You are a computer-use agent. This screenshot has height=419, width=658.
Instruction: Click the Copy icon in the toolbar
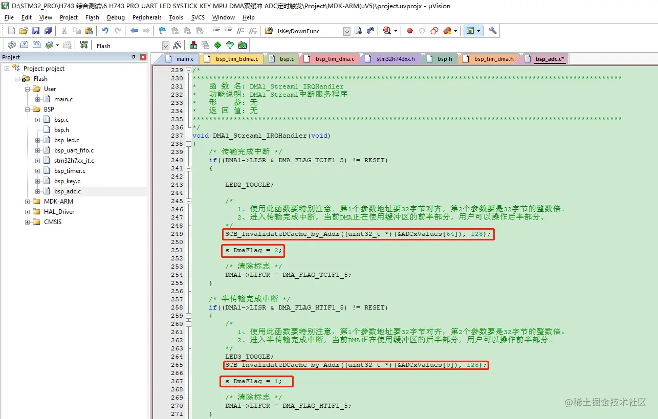(x=77, y=31)
